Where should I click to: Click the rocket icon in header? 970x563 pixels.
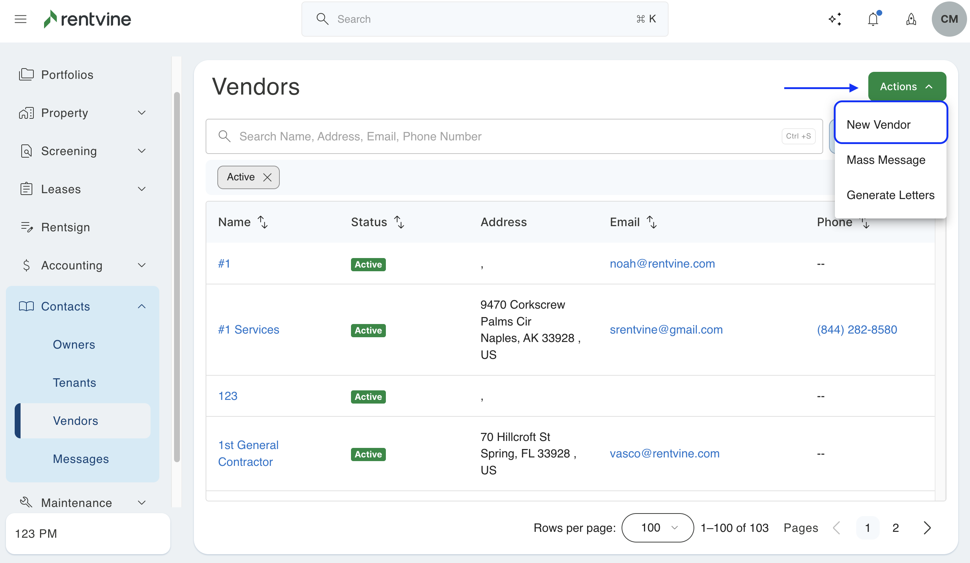click(911, 19)
